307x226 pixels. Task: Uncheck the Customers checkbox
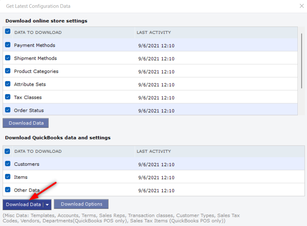tap(7, 163)
